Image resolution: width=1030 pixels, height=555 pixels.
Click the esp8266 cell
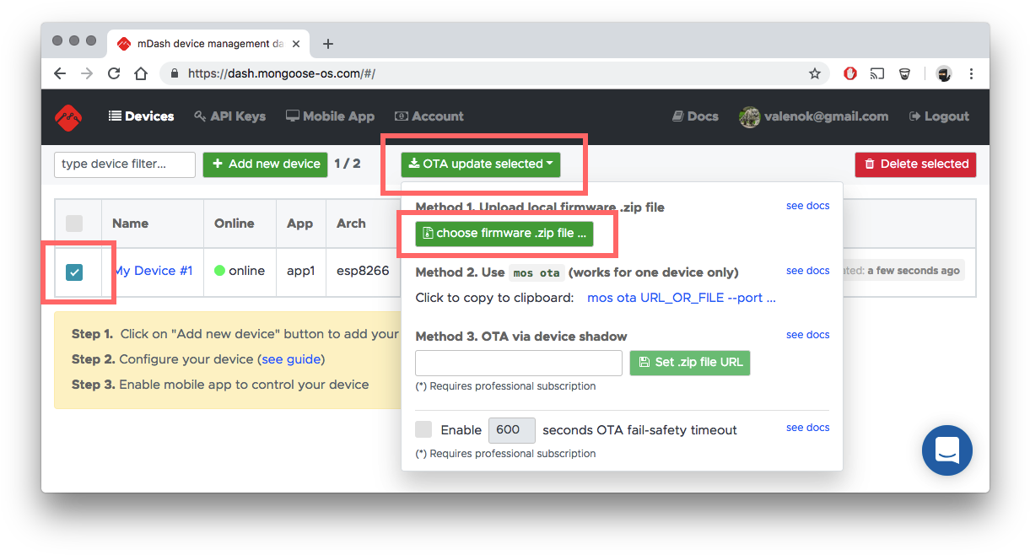363,271
